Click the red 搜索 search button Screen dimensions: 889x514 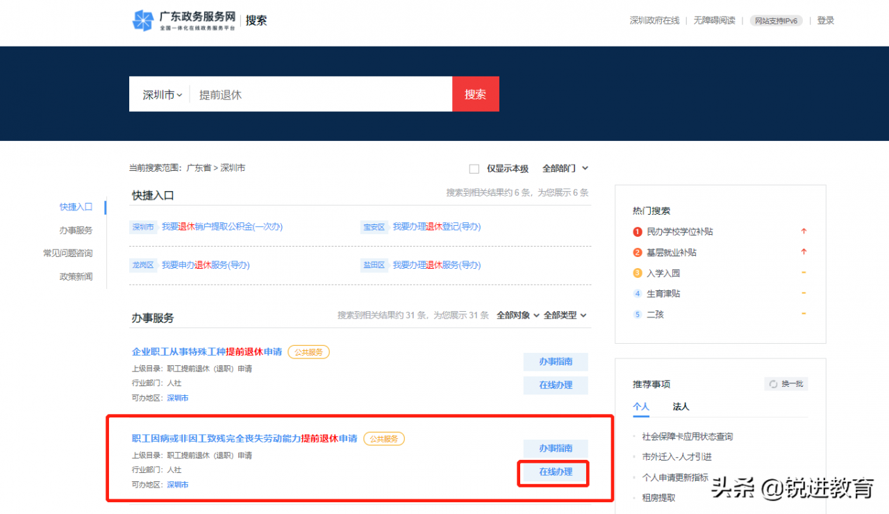pos(475,94)
